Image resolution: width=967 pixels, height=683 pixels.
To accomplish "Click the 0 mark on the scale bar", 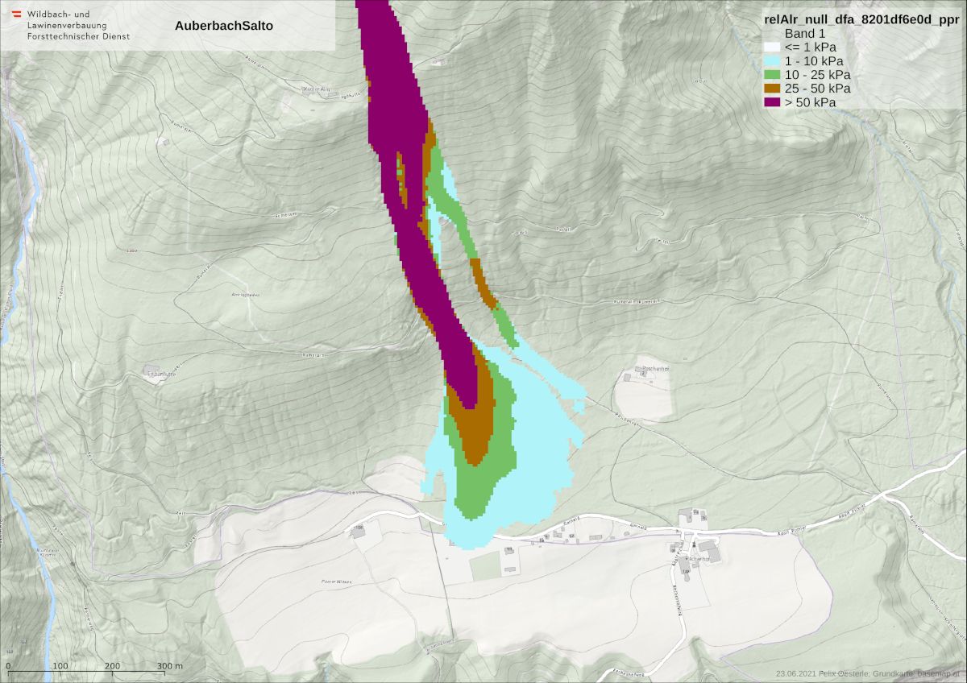I will pos(8,666).
